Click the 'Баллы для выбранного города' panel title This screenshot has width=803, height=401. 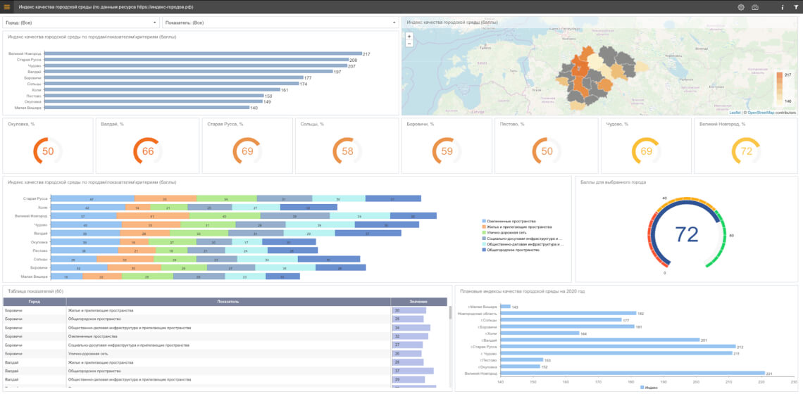click(613, 182)
